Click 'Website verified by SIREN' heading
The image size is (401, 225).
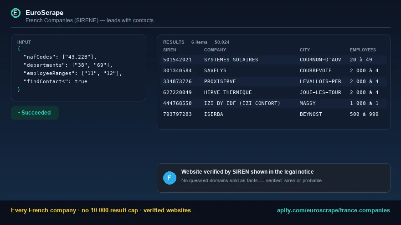247,172
